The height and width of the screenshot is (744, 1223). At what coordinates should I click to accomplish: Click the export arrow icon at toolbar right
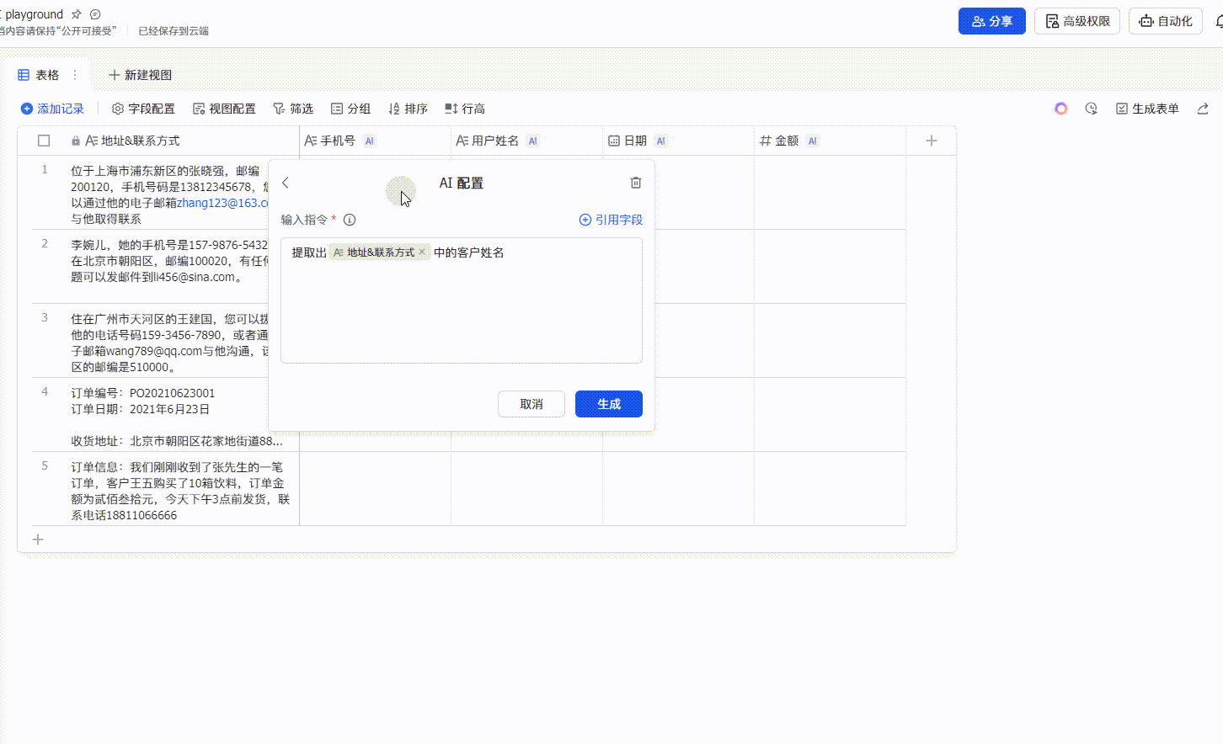pos(1202,109)
